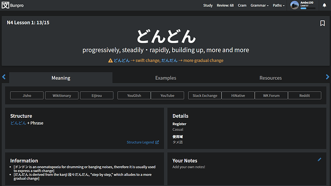Open the Study page
Screen dimensions: 331x186
[x=208, y=5]
